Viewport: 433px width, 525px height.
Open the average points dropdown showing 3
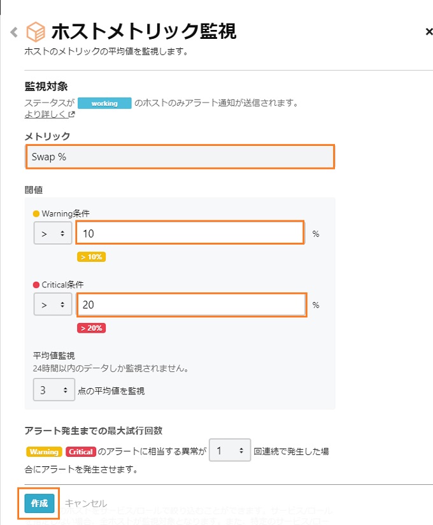(54, 390)
